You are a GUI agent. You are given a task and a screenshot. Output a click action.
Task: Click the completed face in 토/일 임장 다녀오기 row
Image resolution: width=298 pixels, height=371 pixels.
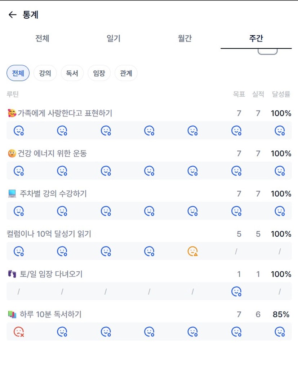coord(236,291)
